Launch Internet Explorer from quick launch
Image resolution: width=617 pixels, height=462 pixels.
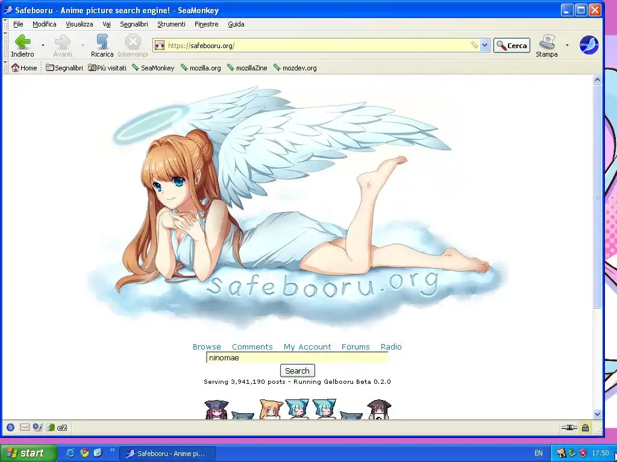pyautogui.click(x=70, y=453)
